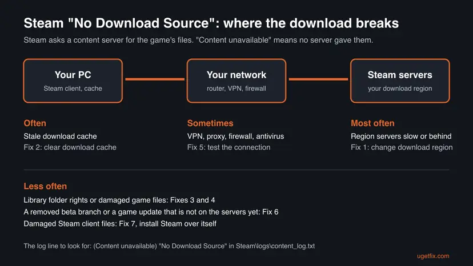
Task: Click the "The log line to look for" note
Action: pos(169,246)
